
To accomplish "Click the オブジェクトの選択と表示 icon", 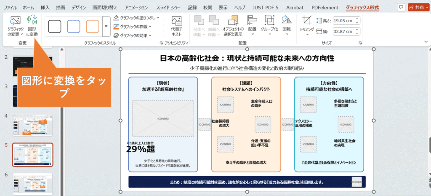I will pos(232,26).
